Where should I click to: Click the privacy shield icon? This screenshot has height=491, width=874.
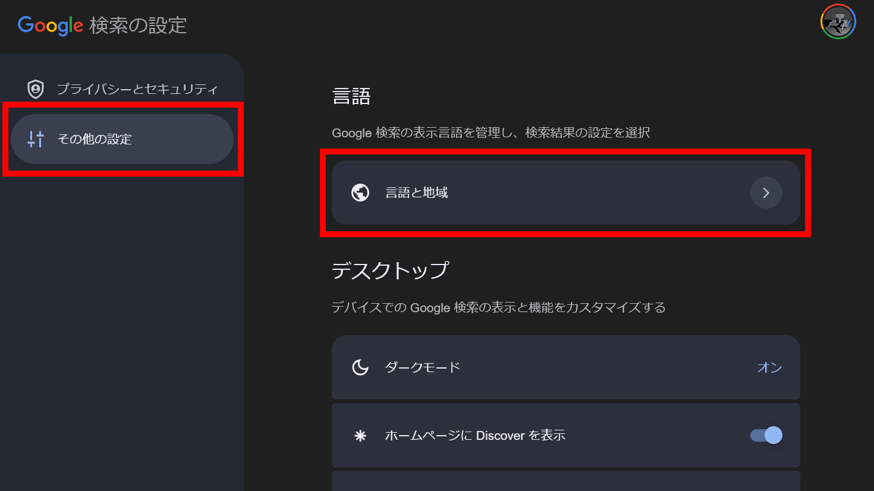(36, 89)
